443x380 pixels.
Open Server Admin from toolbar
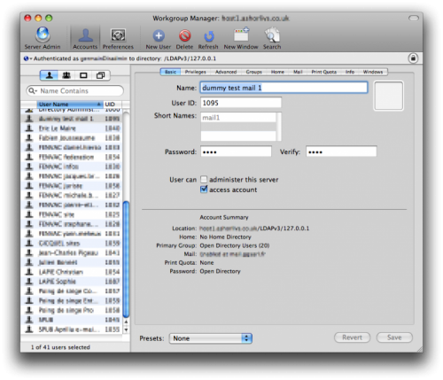(x=43, y=38)
